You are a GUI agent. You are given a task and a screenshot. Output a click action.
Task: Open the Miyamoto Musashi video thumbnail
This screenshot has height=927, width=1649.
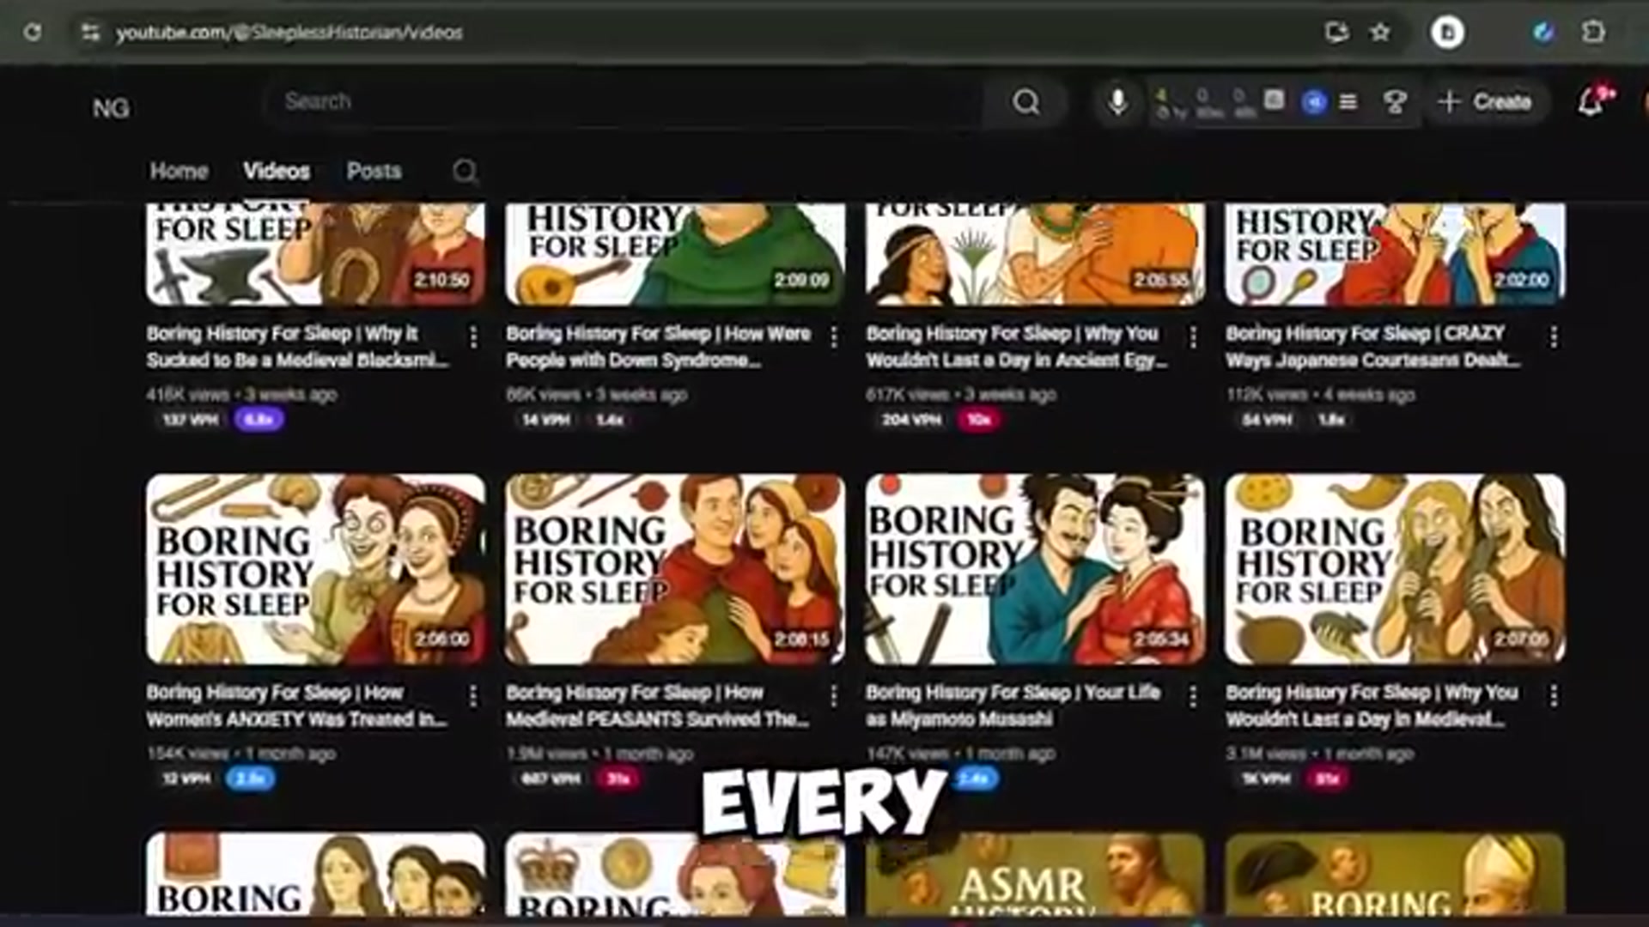(1035, 569)
